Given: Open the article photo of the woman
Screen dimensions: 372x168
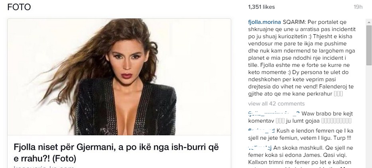Looking at the screenshot, I should (119, 77).
